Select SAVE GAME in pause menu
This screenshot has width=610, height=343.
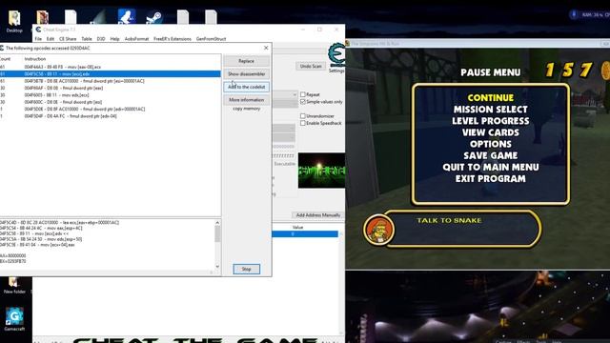pyautogui.click(x=491, y=155)
